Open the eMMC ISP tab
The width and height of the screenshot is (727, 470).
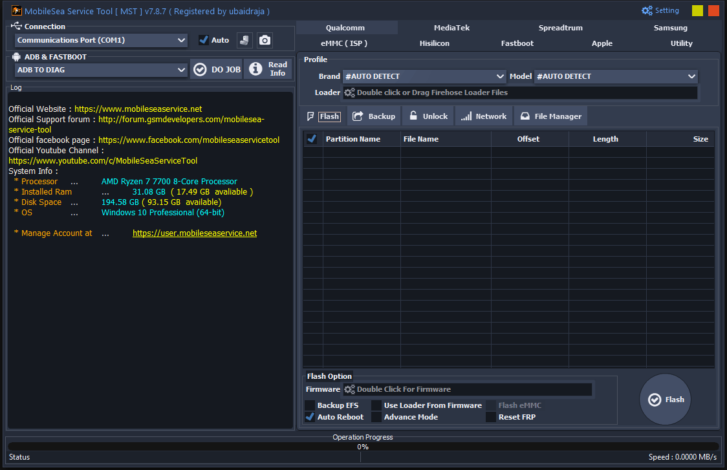346,43
